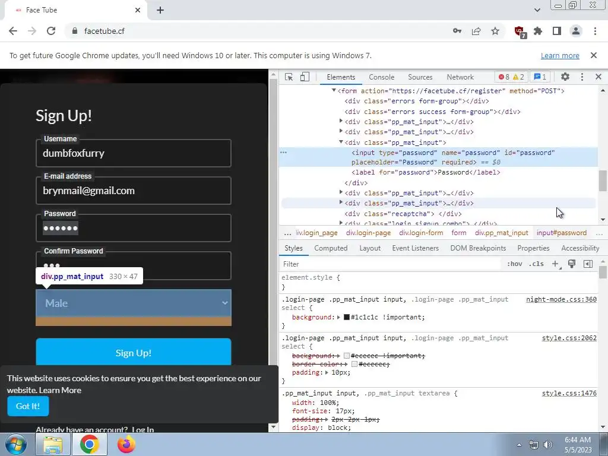Click form in the breadcrumb trail

coord(459,233)
